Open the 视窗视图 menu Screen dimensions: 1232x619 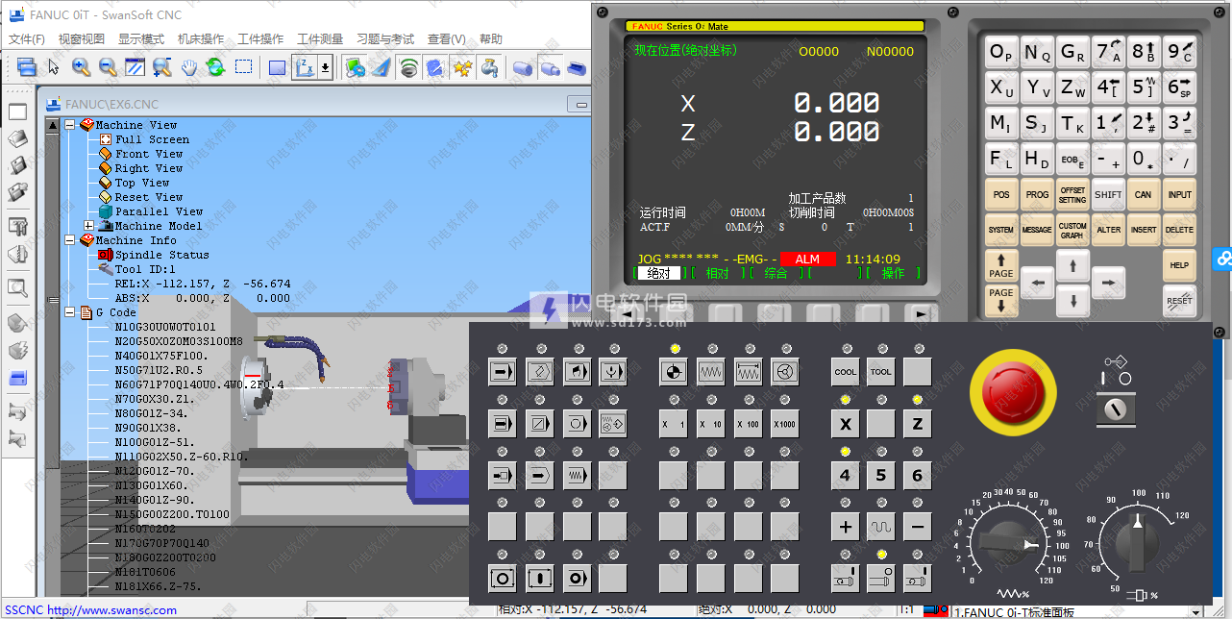82,39
